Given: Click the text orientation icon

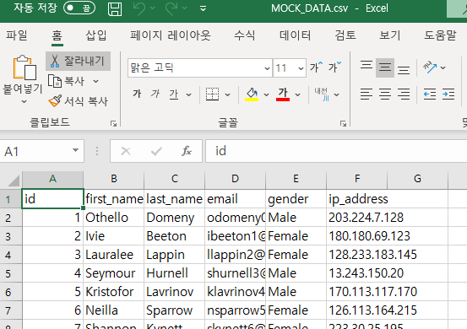Looking at the screenshot, I should click(430, 67).
